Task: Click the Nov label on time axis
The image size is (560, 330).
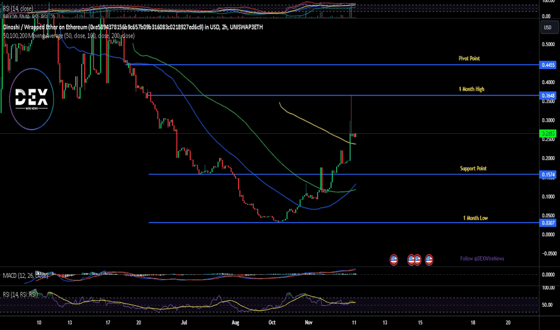Action: [309, 323]
